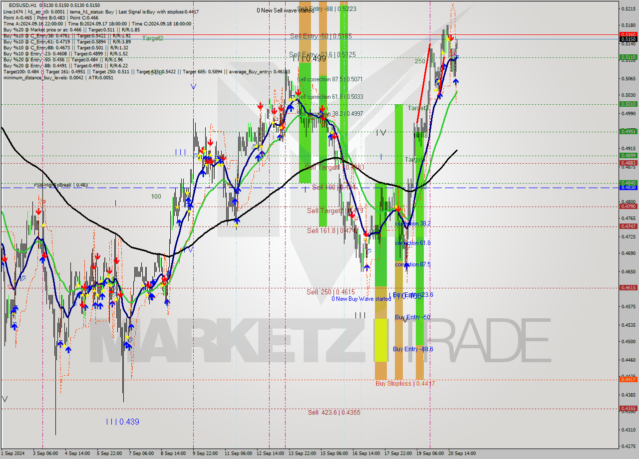Image resolution: width=639 pixels, height=459 pixels.
Task: Click the 'Sell 161.8 | 0.4747' label
Action: (x=332, y=230)
